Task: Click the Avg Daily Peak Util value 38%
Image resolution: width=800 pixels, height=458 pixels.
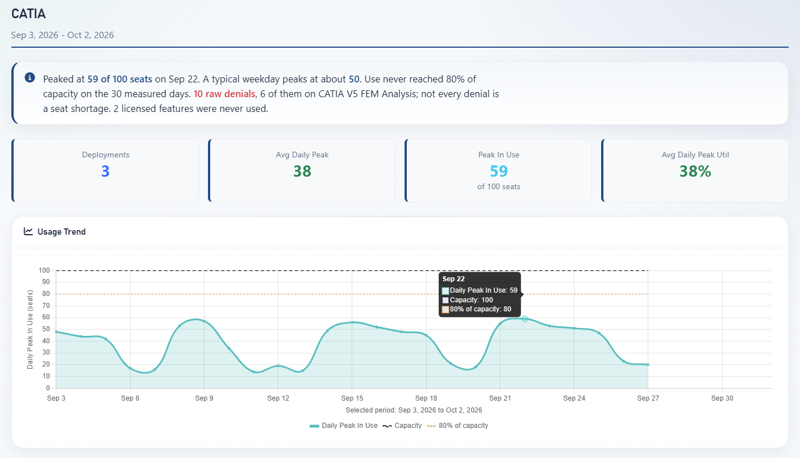Action: (695, 171)
